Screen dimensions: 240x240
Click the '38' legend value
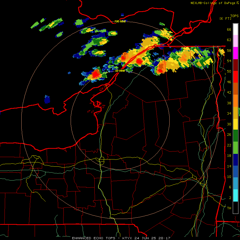pos(229,103)
